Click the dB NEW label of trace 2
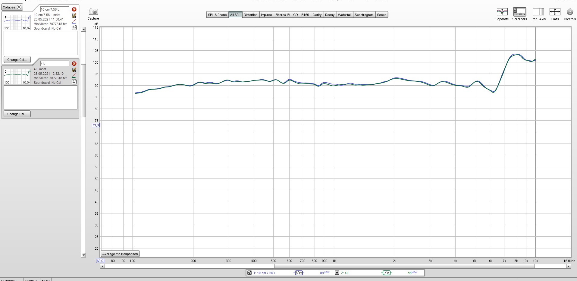Viewport: 577px width, 281px height. 412,273
